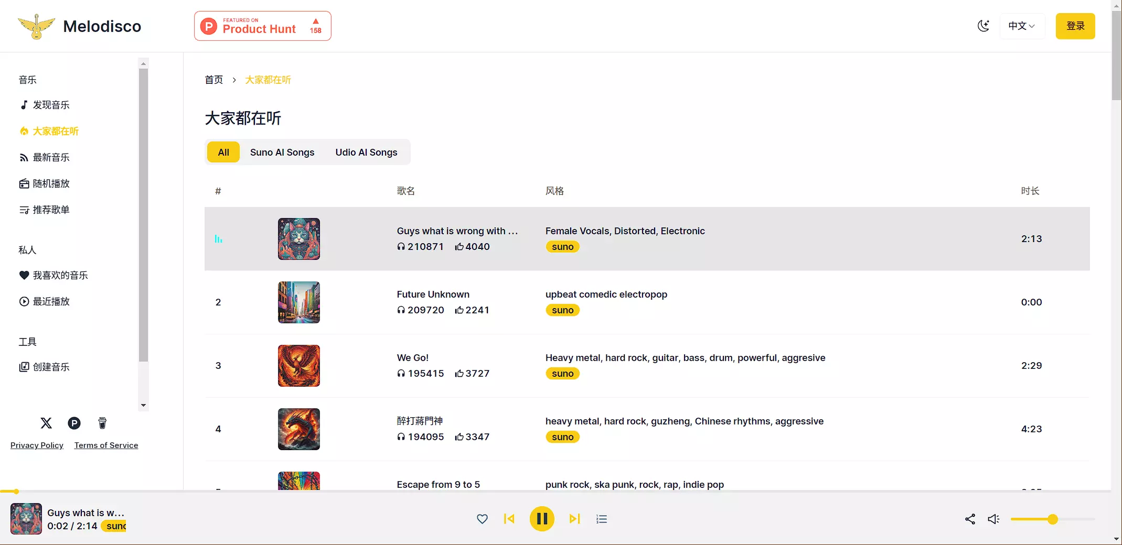Select the Suno AI Songs tab
The image size is (1122, 545).
click(282, 152)
